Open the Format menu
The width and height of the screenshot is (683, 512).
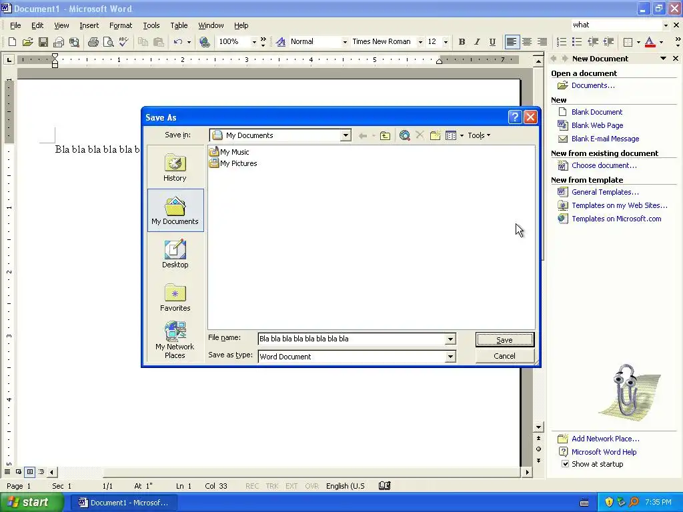click(121, 25)
